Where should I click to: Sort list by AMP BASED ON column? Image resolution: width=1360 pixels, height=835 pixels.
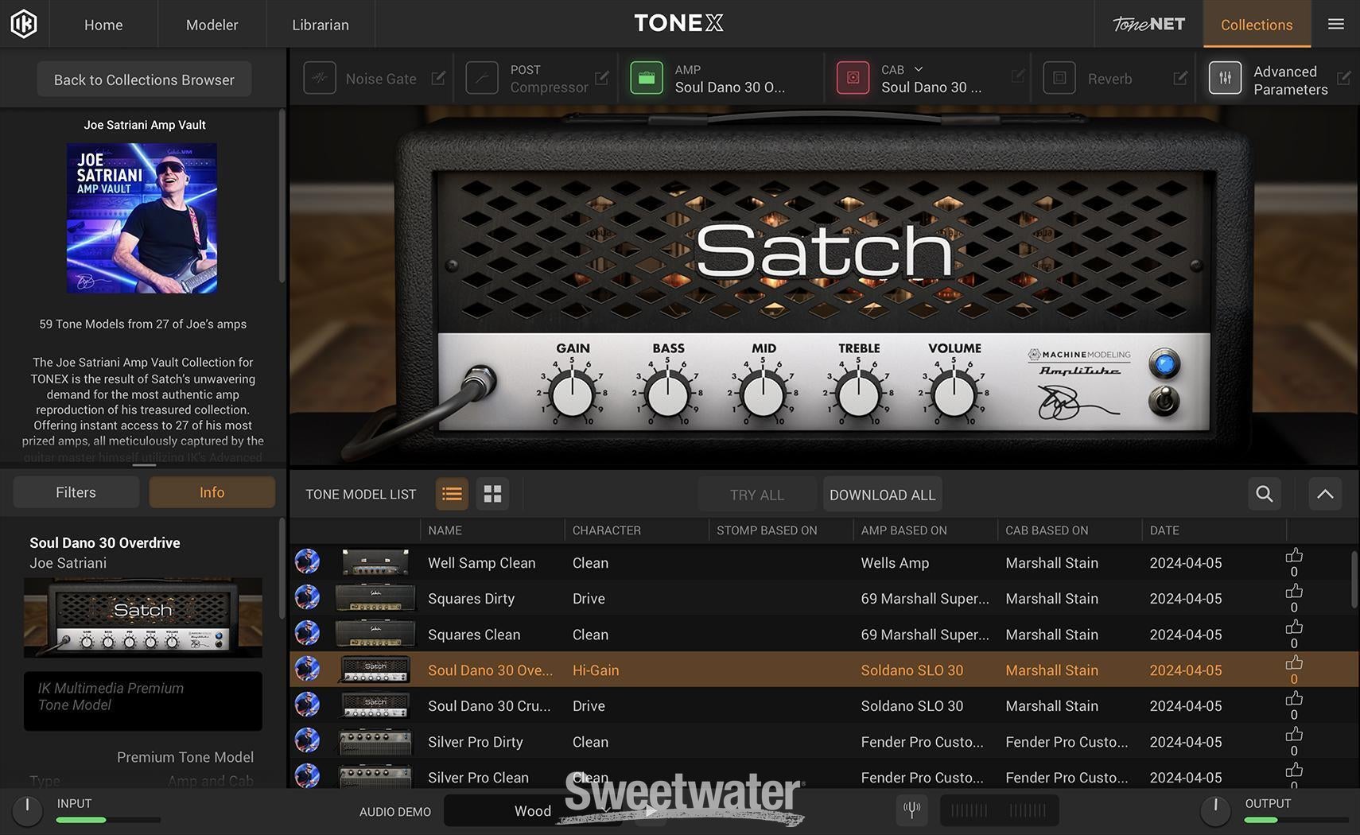point(925,530)
